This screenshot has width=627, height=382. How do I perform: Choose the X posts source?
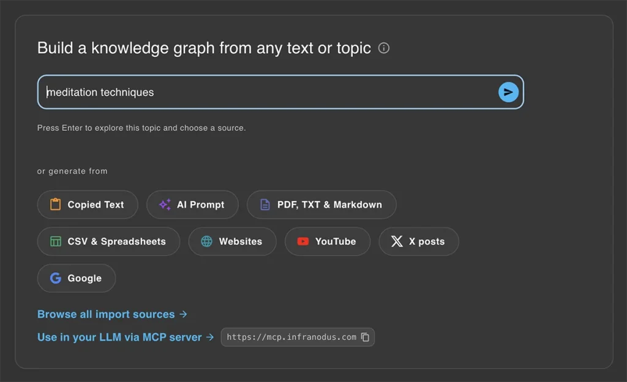coord(419,241)
